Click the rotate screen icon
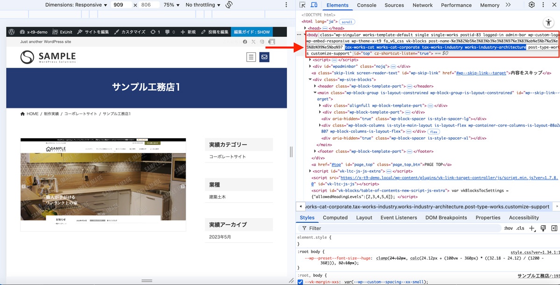 click(229, 5)
